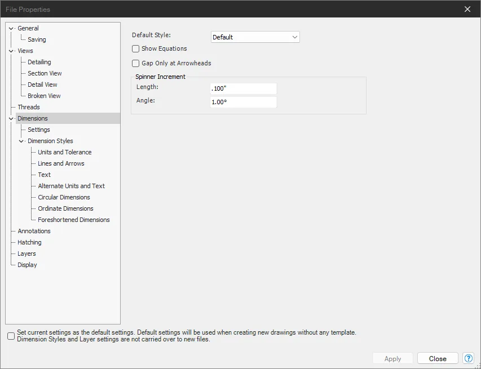Image resolution: width=481 pixels, height=369 pixels.
Task: Collapse the Views tree node
Action: click(11, 51)
